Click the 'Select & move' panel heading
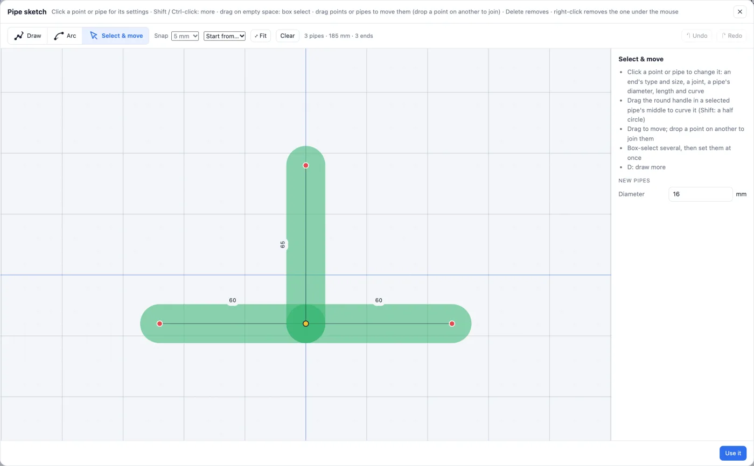The height and width of the screenshot is (466, 754). click(x=641, y=59)
